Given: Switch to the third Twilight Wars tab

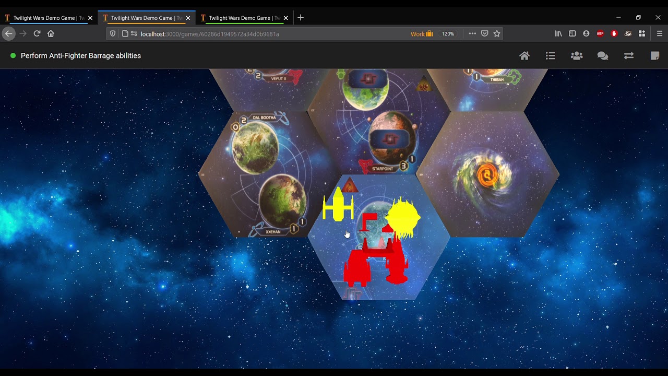Looking at the screenshot, I should click(244, 18).
